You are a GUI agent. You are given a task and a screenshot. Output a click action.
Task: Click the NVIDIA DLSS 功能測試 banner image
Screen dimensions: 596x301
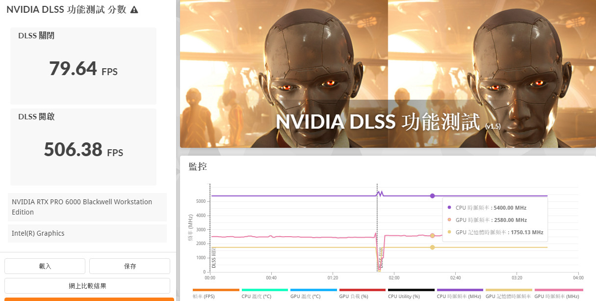pos(388,74)
